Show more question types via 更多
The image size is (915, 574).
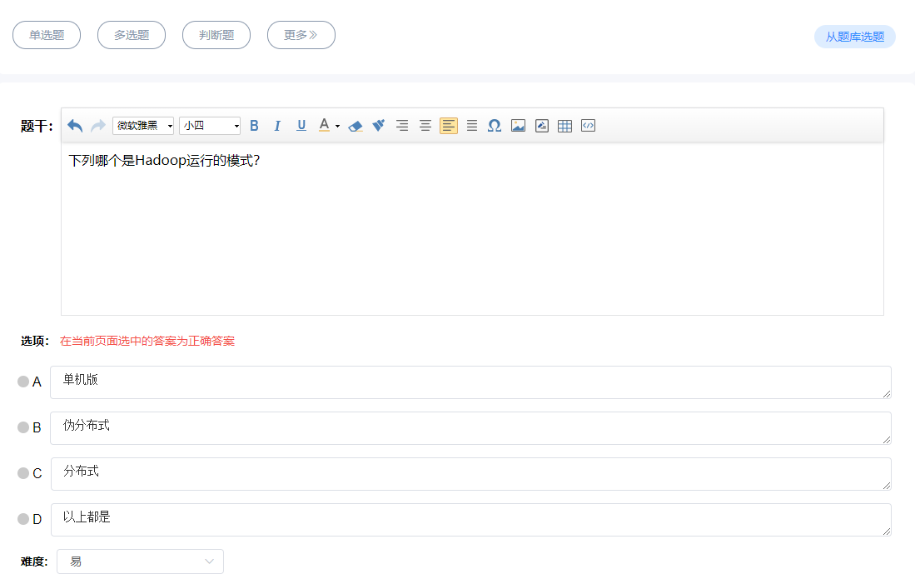[x=301, y=35]
